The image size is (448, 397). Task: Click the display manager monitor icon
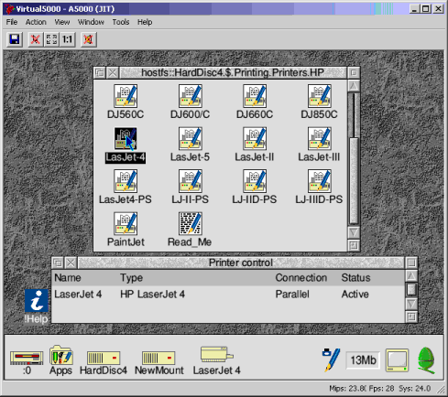point(397,360)
